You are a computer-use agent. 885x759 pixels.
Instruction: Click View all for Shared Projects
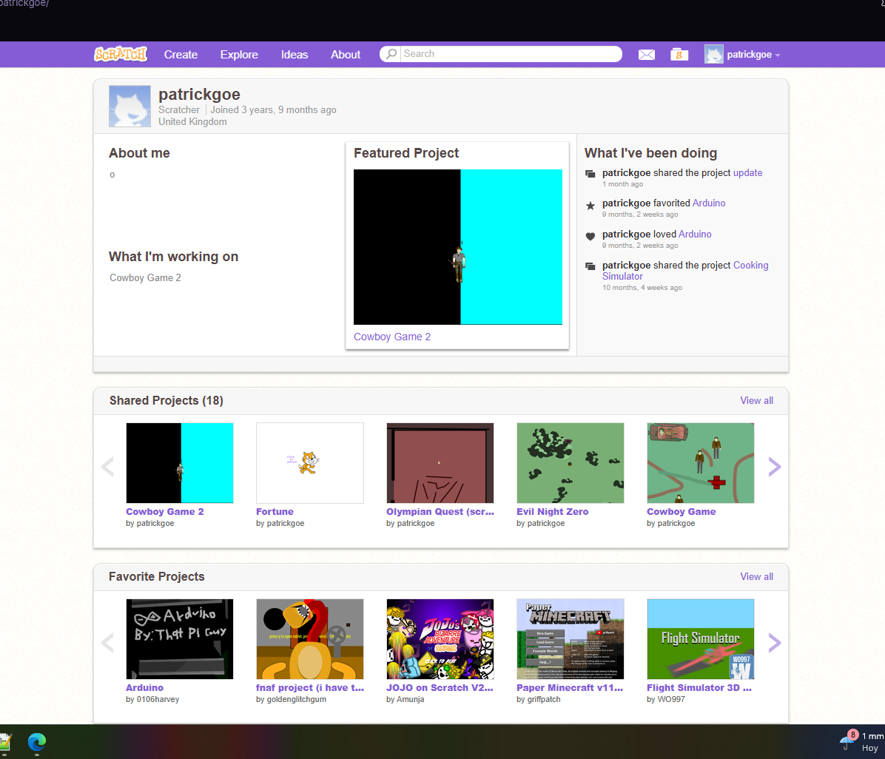click(756, 400)
